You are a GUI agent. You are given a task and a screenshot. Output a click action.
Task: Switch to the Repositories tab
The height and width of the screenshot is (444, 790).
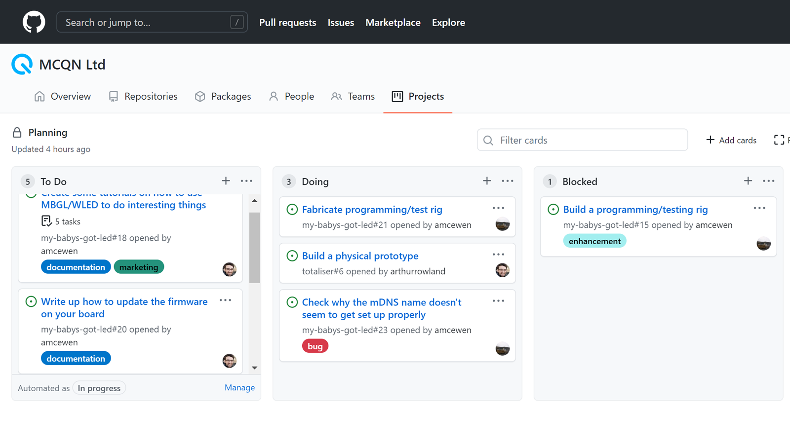click(x=143, y=96)
